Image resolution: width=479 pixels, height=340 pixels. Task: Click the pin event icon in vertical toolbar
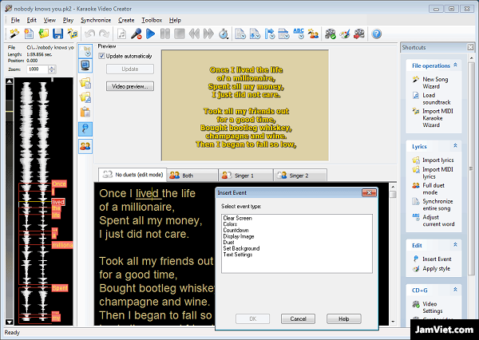[85, 128]
